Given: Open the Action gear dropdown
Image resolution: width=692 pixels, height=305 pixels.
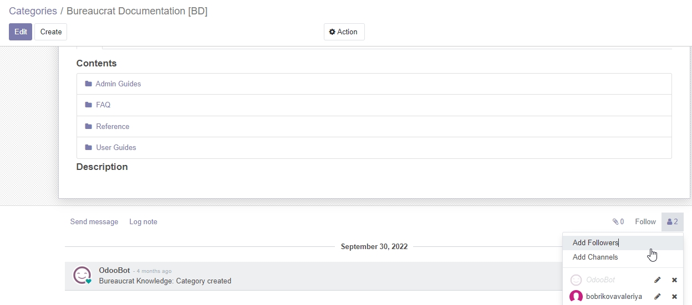Looking at the screenshot, I should pyautogui.click(x=344, y=32).
